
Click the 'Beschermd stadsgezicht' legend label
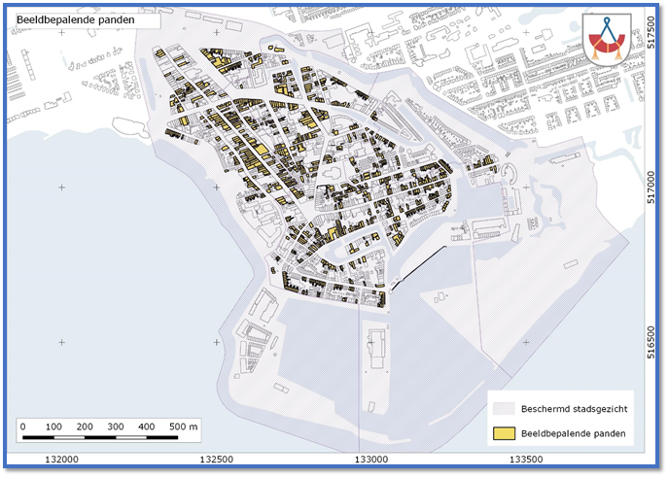(575, 409)
